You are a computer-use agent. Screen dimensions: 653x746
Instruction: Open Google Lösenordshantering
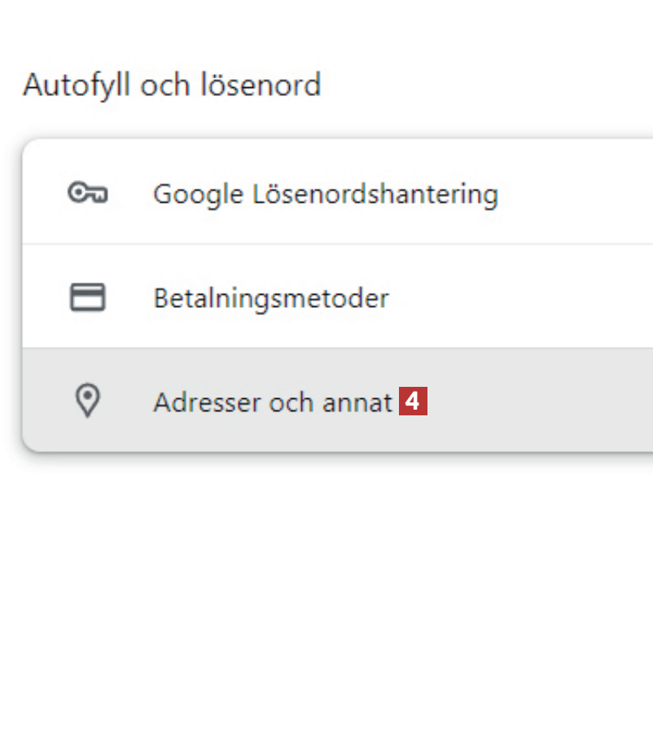325,194
